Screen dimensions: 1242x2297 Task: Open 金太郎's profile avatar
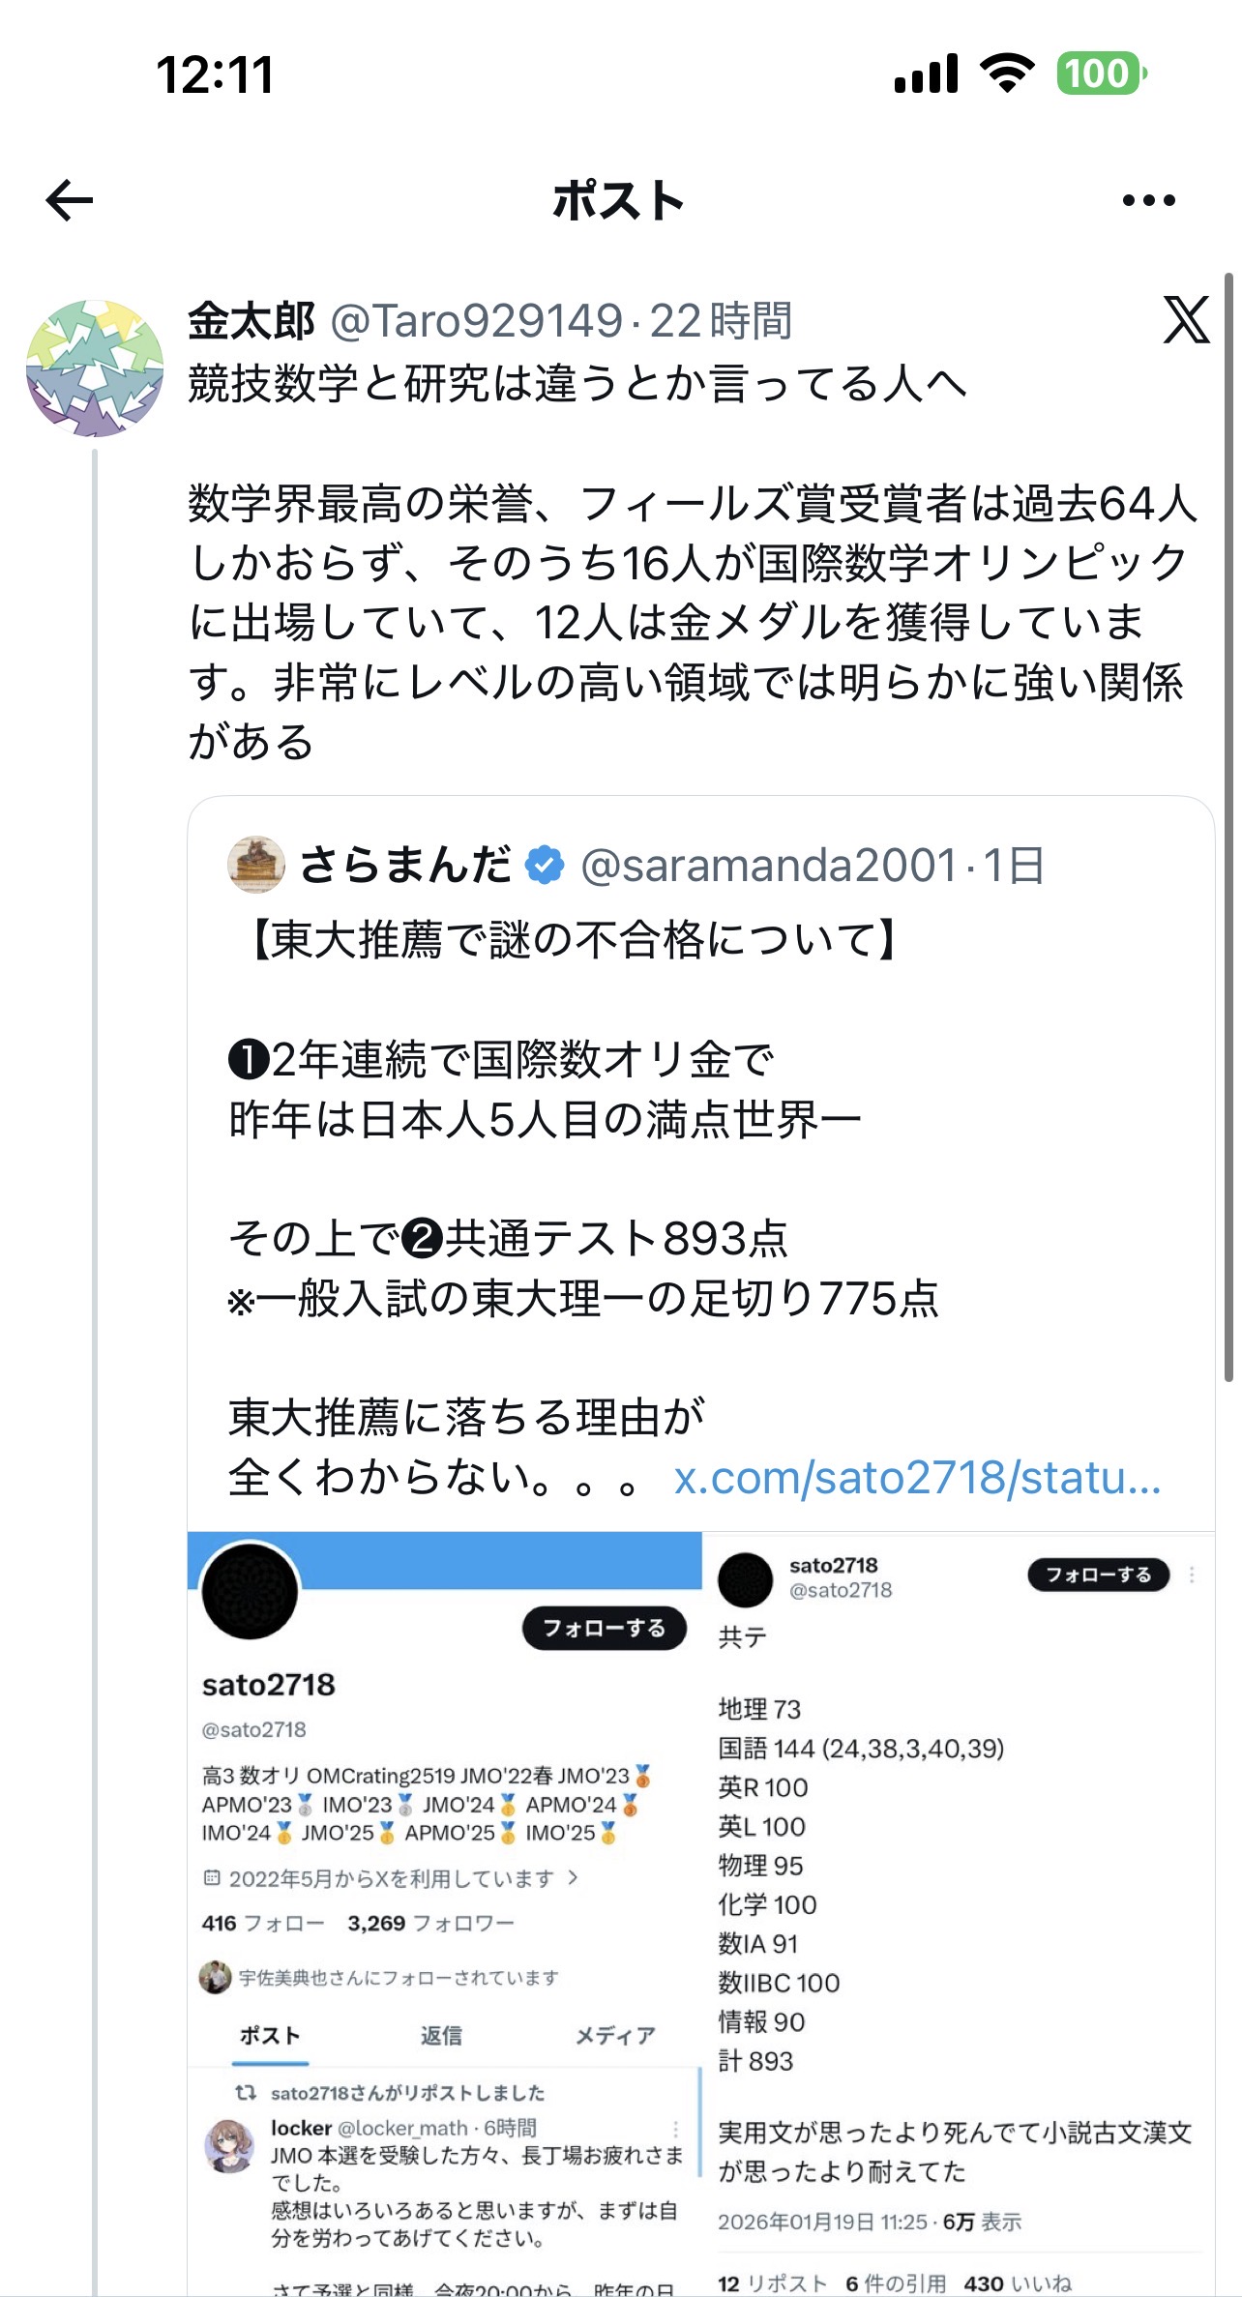click(x=94, y=368)
